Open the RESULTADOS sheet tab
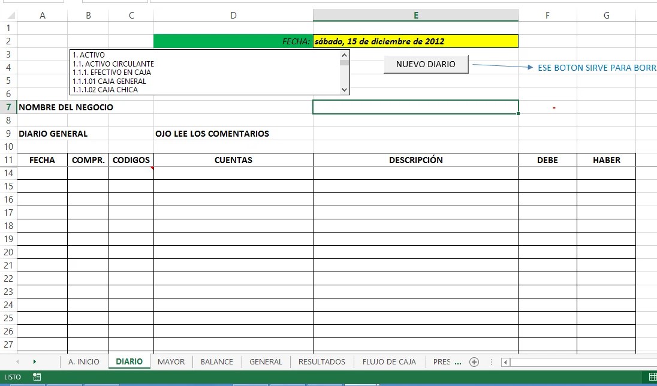Image resolution: width=657 pixels, height=386 pixels. click(x=322, y=361)
